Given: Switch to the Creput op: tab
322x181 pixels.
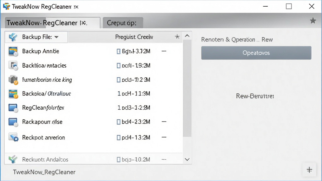Looking at the screenshot, I should tap(123, 23).
